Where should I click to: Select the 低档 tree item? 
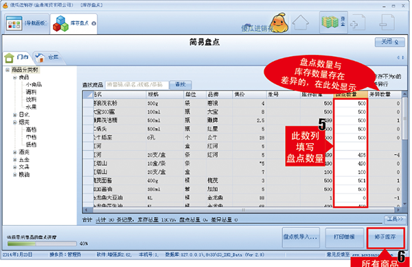tap(31, 144)
